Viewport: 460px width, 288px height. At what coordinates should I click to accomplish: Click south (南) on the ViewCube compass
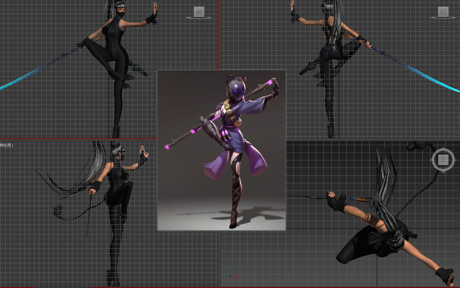point(443,171)
